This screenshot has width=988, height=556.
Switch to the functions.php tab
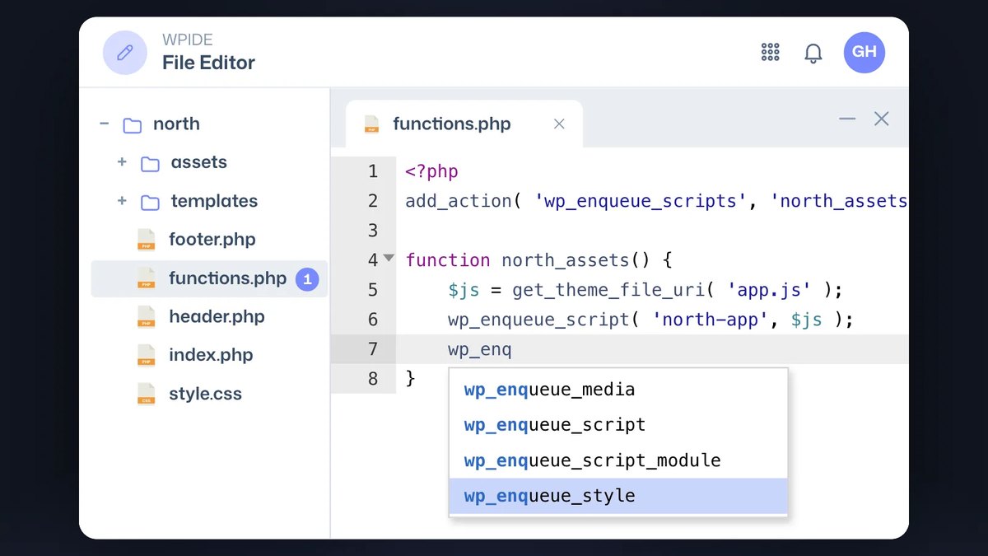(x=452, y=124)
